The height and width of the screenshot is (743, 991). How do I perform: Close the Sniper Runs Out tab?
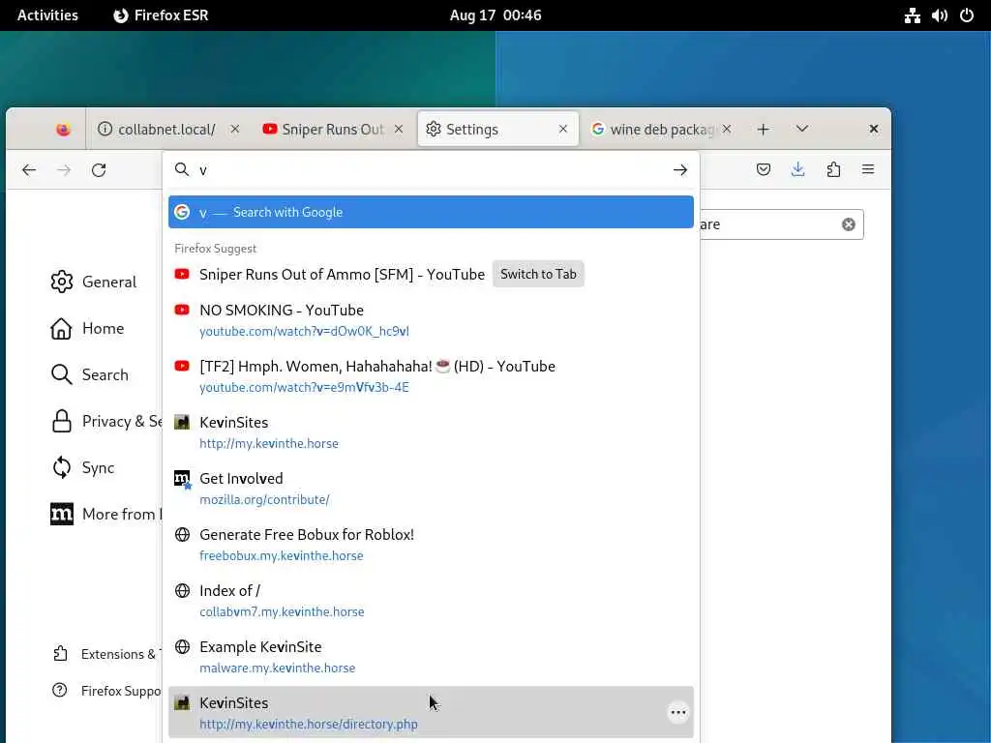tap(399, 129)
